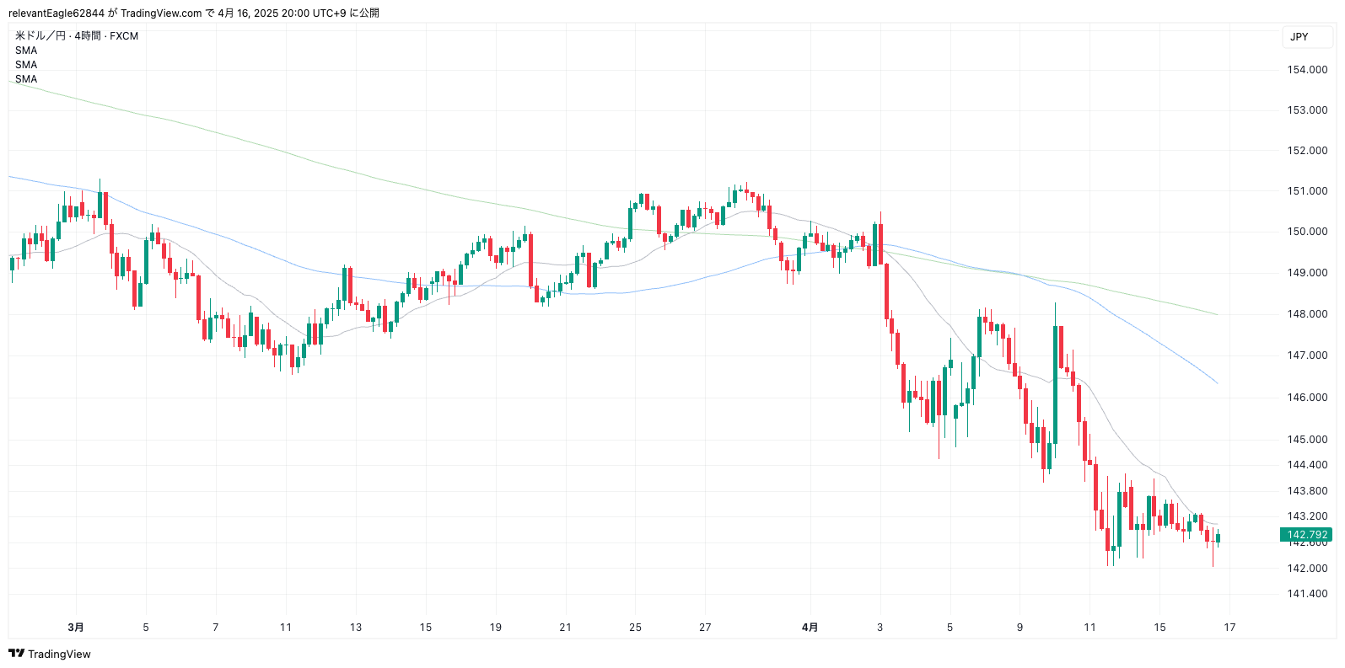This screenshot has width=1345, height=668.
Task: Click the 米ドル/円 symbol title
Action: 40,36
